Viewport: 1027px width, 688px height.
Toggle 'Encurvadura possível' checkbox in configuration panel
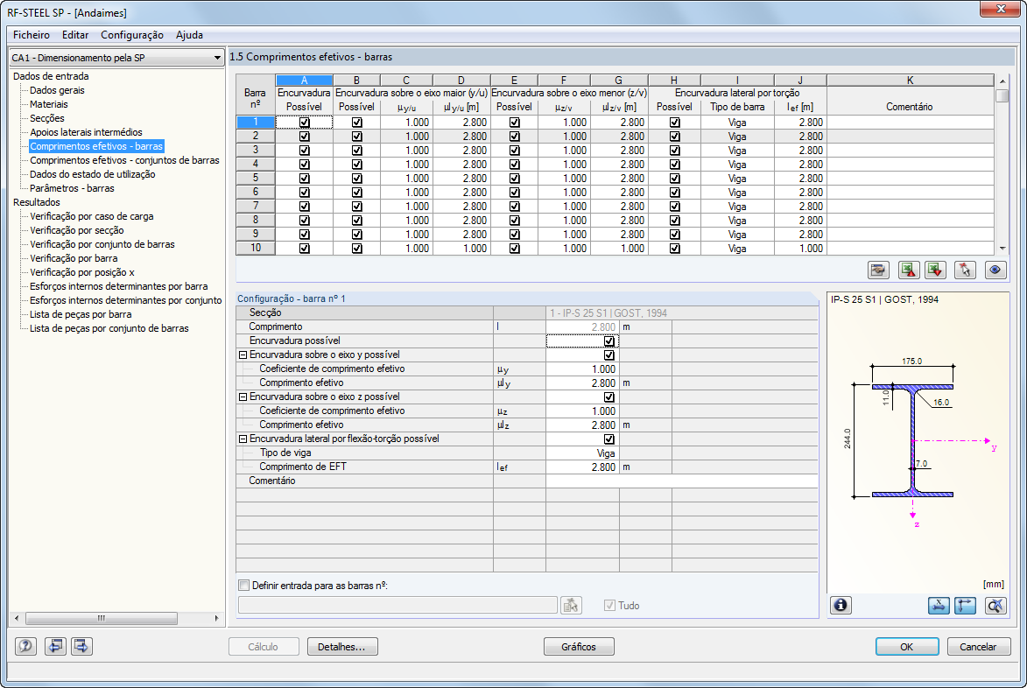click(x=609, y=341)
